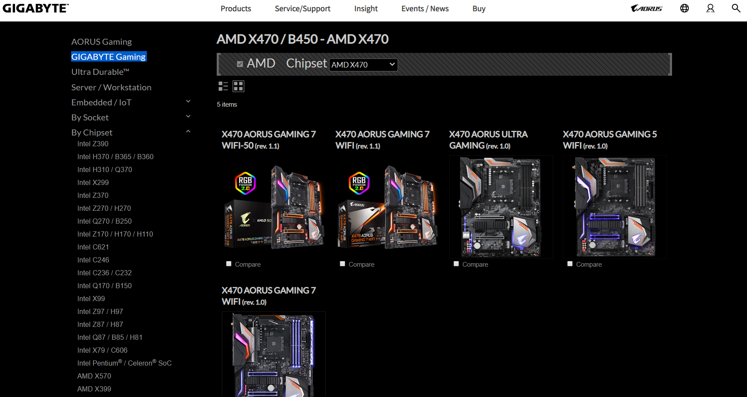Click GAMING 7 WIFI rev. 1.1 product image
747x397 pixels.
click(387, 207)
